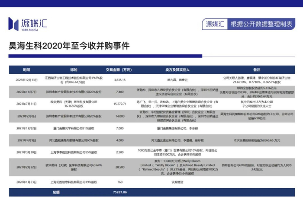Click the 交易金额（万元） column header
The height and width of the screenshot is (206, 303).
pos(119,70)
